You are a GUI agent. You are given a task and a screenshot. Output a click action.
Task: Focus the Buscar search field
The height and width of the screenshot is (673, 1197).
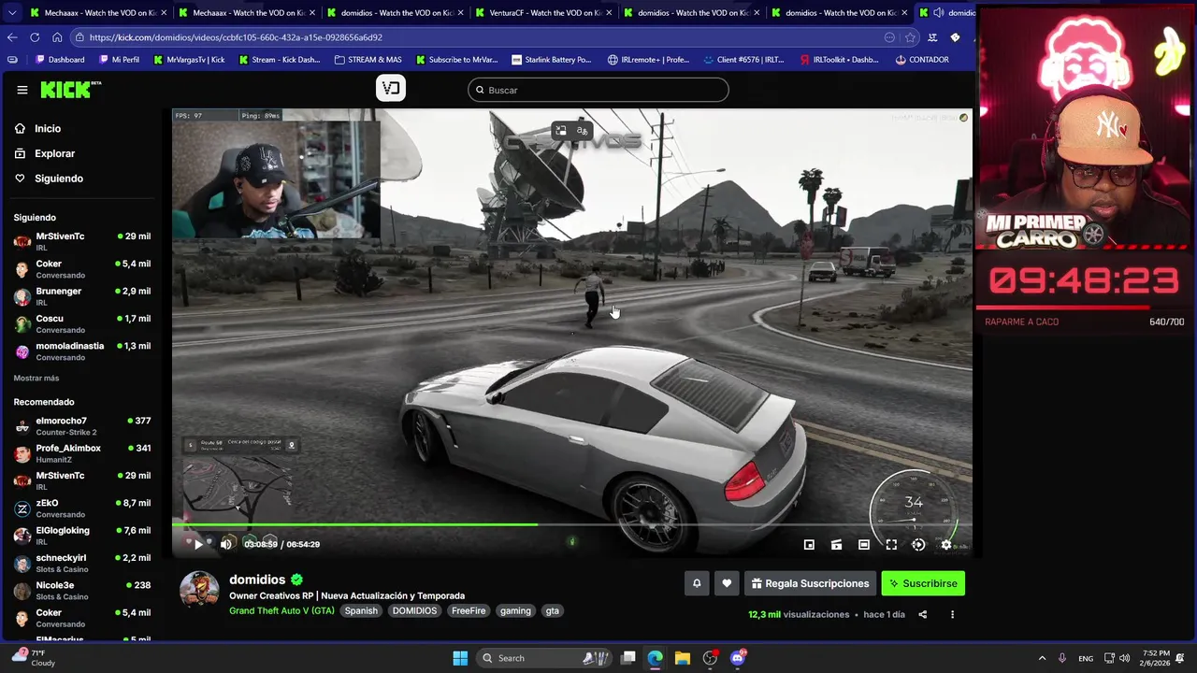point(598,90)
